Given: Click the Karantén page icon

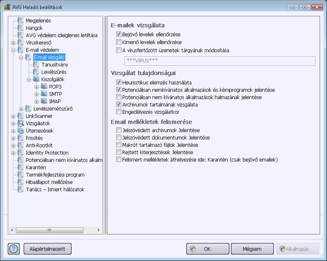Looking at the screenshot, I should point(20,167).
